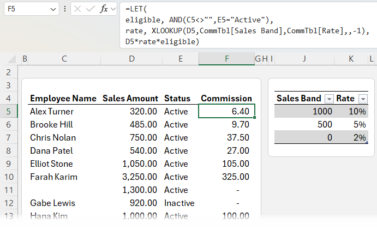The height and width of the screenshot is (230, 377).
Task: Select the Farah Karim cell
Action: coord(64,177)
